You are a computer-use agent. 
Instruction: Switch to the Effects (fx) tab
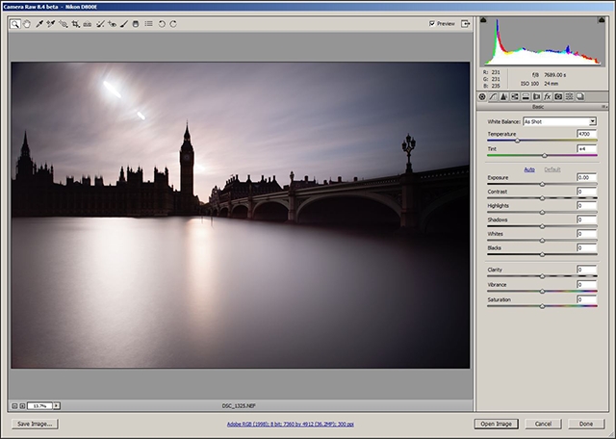point(547,96)
